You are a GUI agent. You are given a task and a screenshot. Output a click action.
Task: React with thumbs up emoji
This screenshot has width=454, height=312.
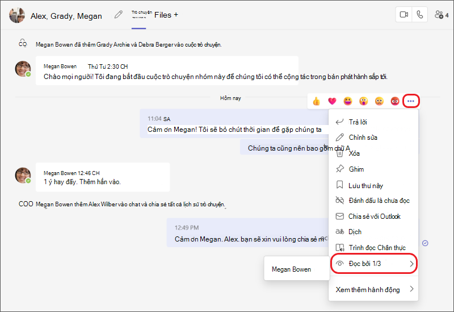point(316,101)
